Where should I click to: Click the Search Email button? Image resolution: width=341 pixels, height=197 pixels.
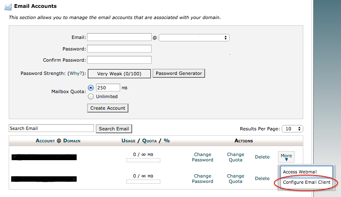point(114,129)
